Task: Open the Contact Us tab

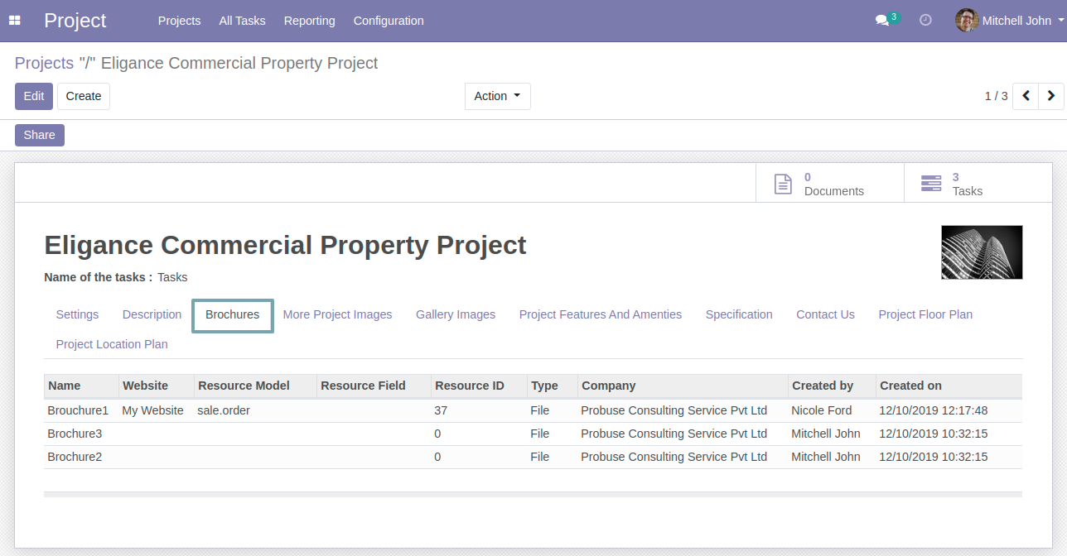Action: [825, 314]
